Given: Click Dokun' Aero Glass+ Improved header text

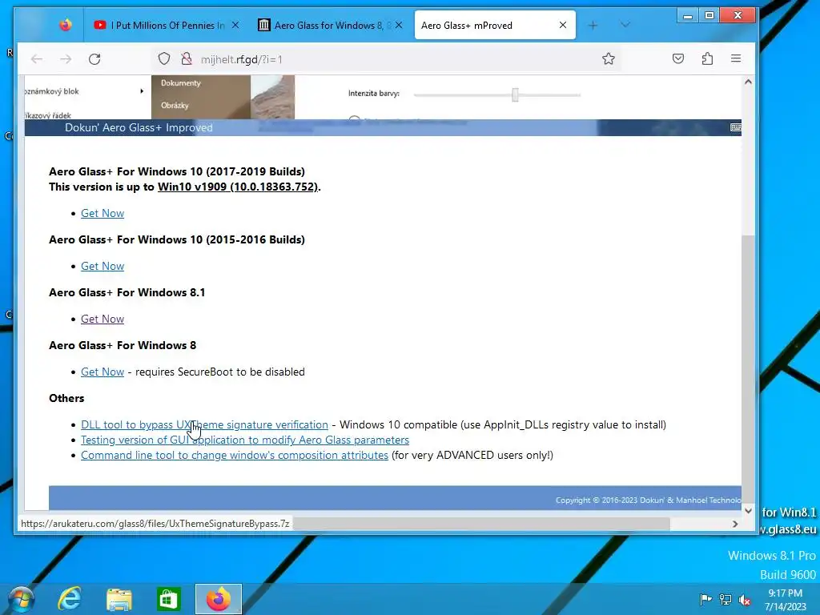Looking at the screenshot, I should (139, 127).
